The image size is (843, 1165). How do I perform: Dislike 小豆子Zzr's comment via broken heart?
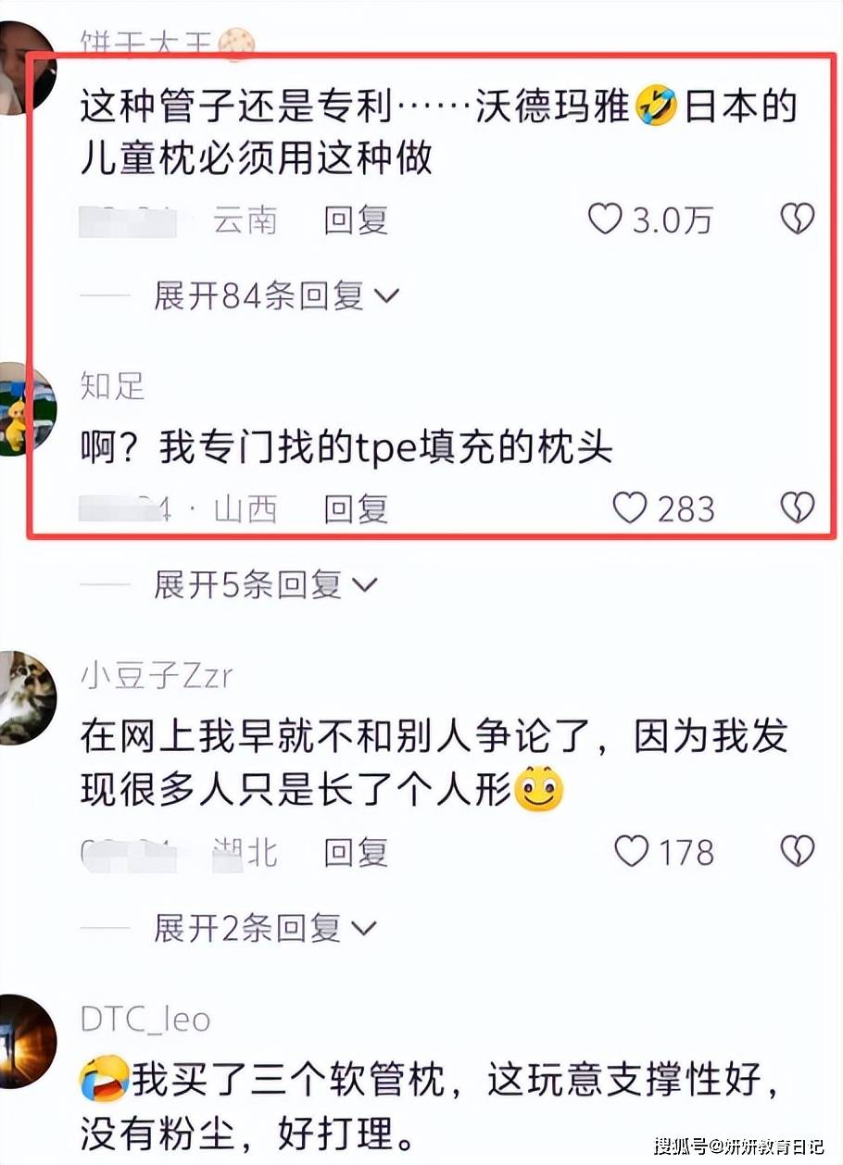(x=797, y=851)
